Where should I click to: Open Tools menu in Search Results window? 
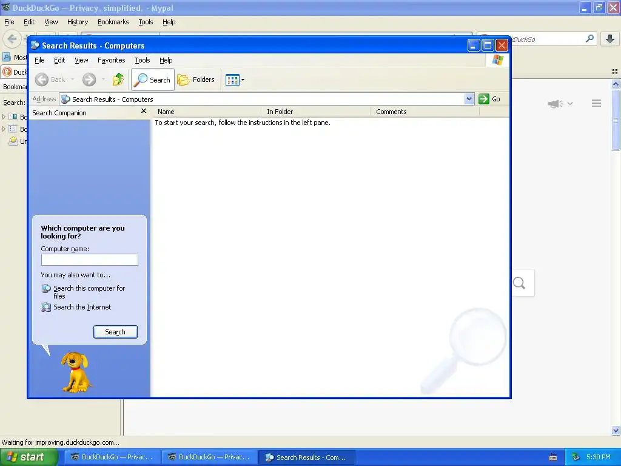tap(142, 60)
